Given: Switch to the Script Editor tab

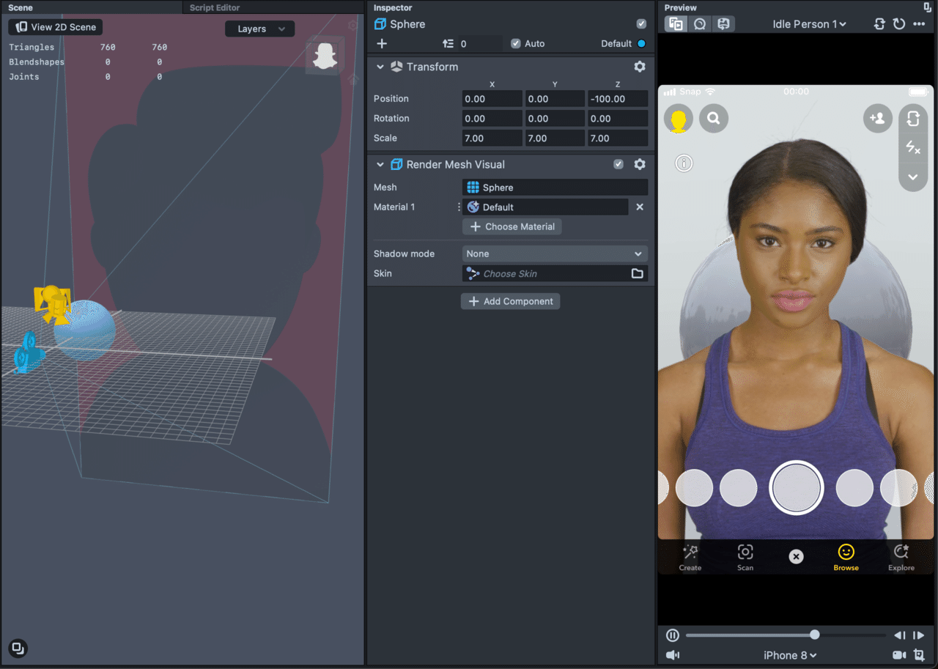Looking at the screenshot, I should 215,7.
